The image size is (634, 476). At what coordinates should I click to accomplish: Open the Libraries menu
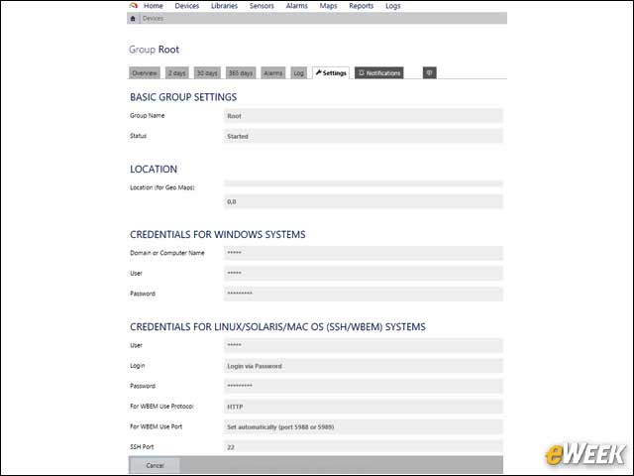[x=224, y=6]
